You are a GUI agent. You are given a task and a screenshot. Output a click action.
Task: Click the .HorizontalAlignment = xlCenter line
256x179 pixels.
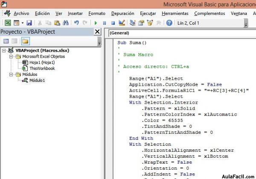coord(188,150)
